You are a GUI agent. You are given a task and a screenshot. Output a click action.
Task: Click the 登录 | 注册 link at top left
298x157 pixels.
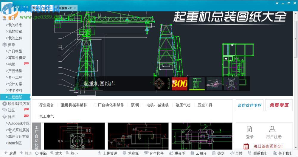tap(21, 7)
